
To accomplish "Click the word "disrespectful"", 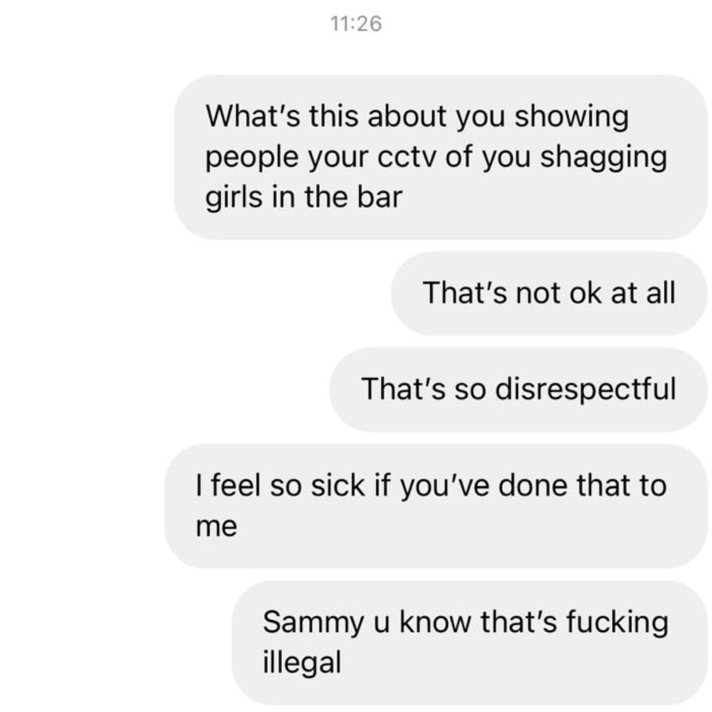I will pyautogui.click(x=585, y=390).
